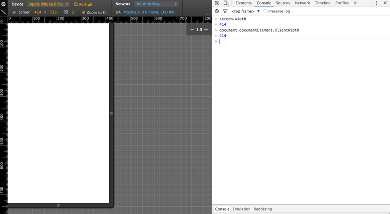Click the device pixel ratio icon

coord(66,12)
